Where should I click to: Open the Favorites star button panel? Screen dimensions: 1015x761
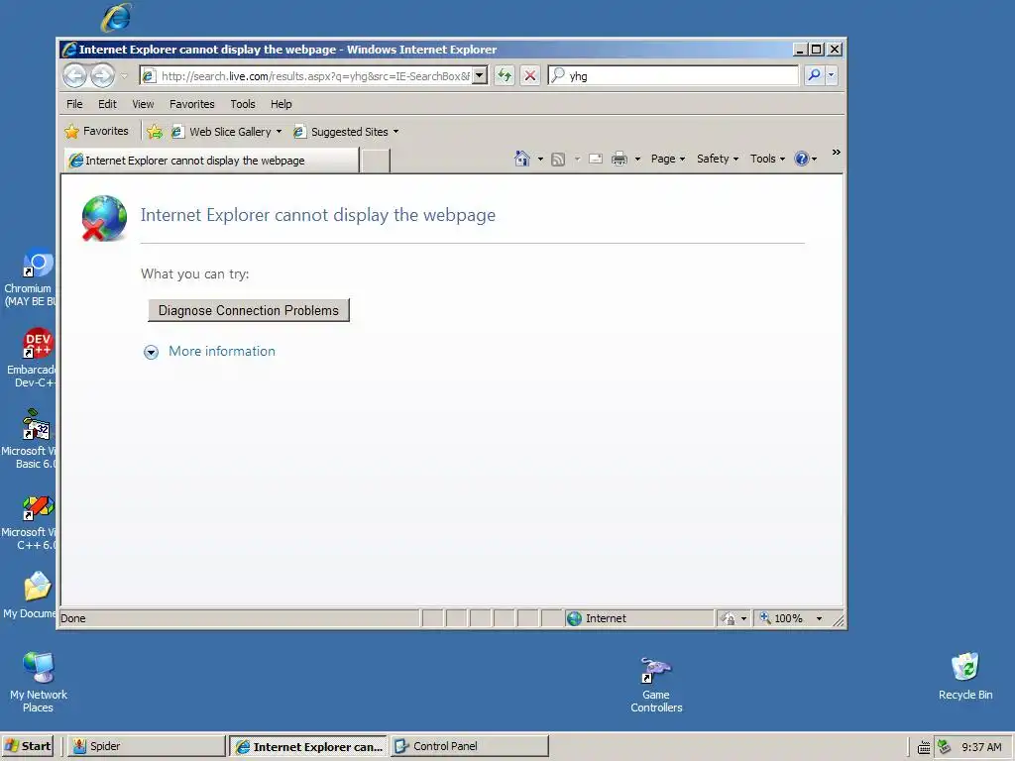point(97,132)
